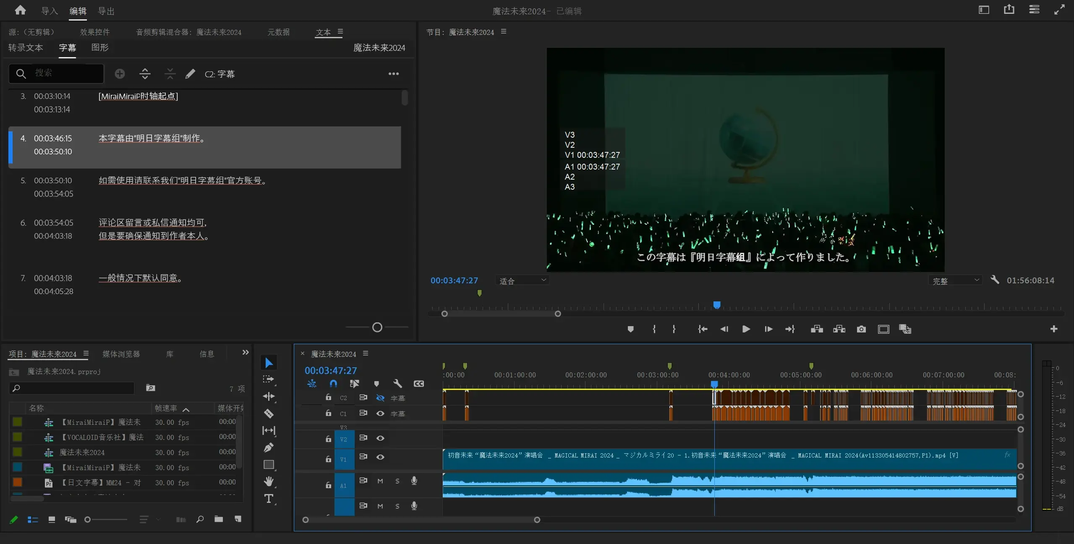Open 元数据 panel tab
The width and height of the screenshot is (1074, 544).
click(x=279, y=32)
